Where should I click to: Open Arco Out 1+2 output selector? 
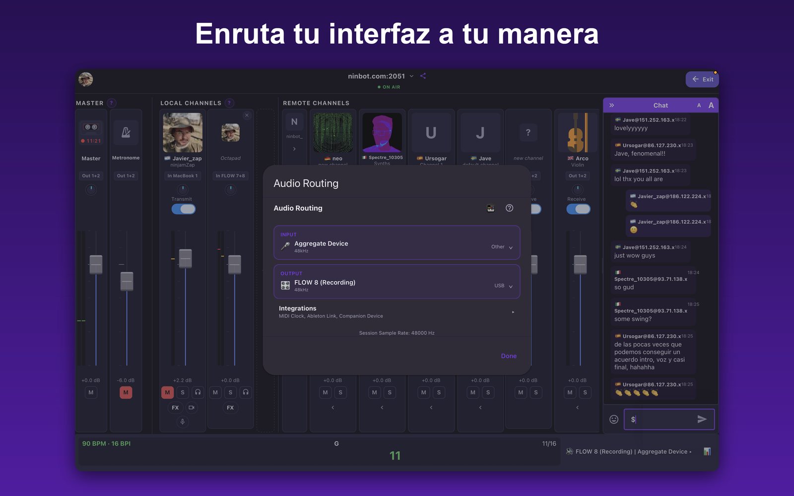click(x=578, y=176)
